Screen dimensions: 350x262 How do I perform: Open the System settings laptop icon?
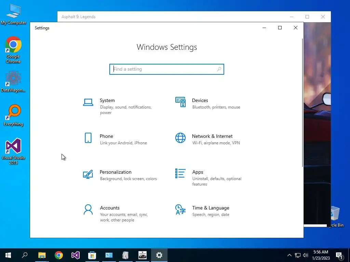(x=88, y=102)
